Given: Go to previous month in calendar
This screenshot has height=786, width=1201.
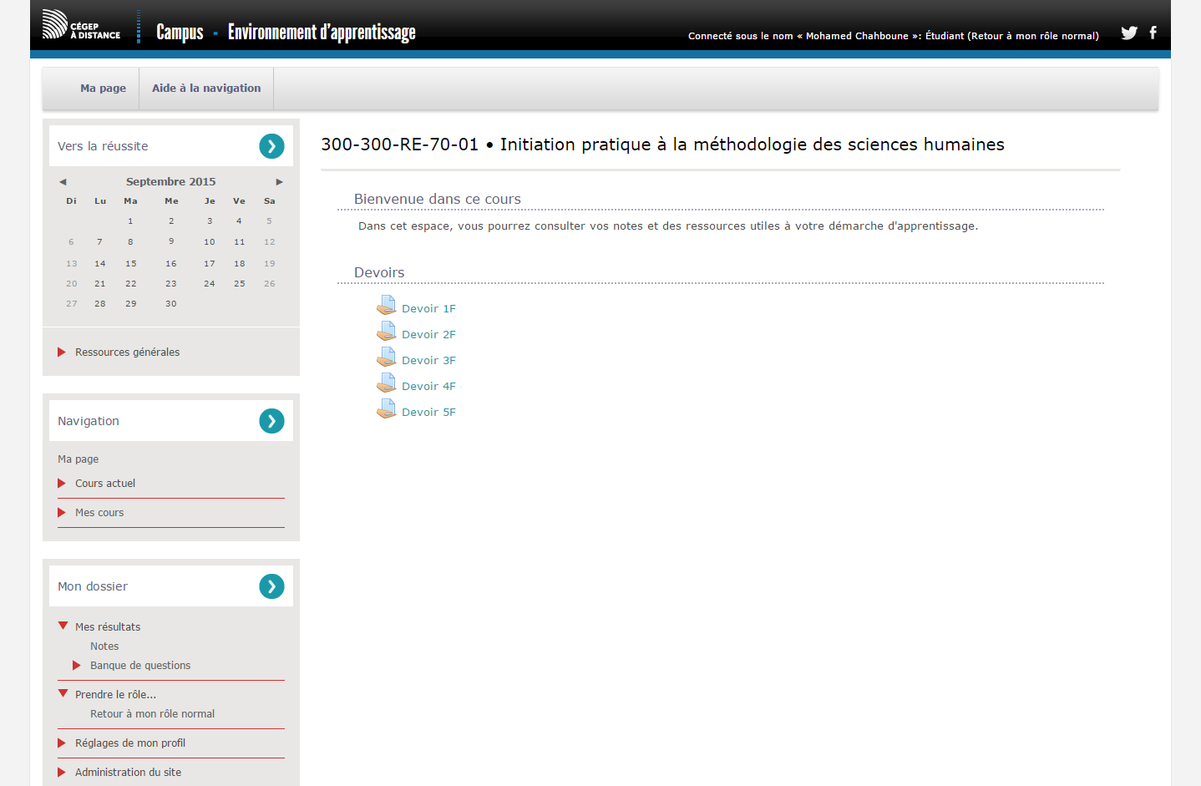Looking at the screenshot, I should click(x=63, y=182).
